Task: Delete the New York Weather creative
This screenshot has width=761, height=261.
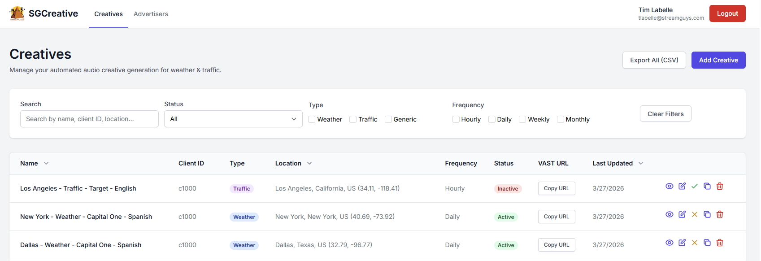Action: coord(719,214)
